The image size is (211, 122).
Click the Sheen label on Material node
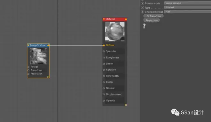[110, 64]
